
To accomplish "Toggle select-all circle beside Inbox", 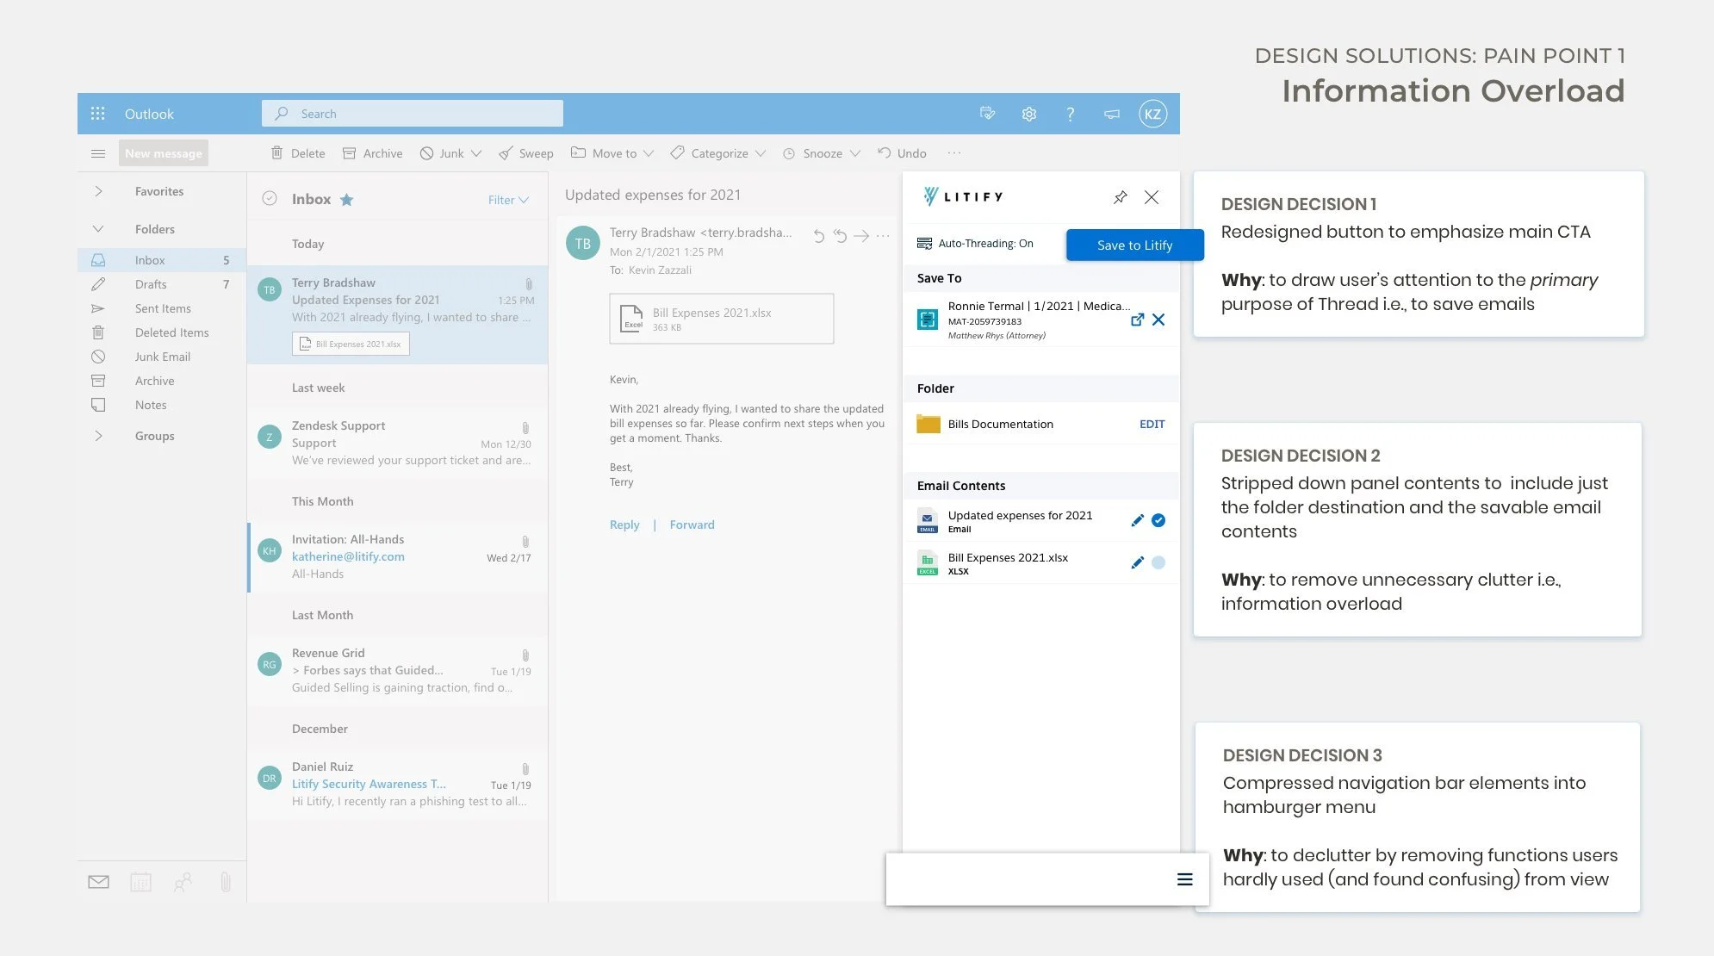I will coord(270,199).
